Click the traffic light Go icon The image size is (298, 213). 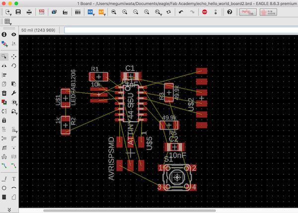coord(216,12)
